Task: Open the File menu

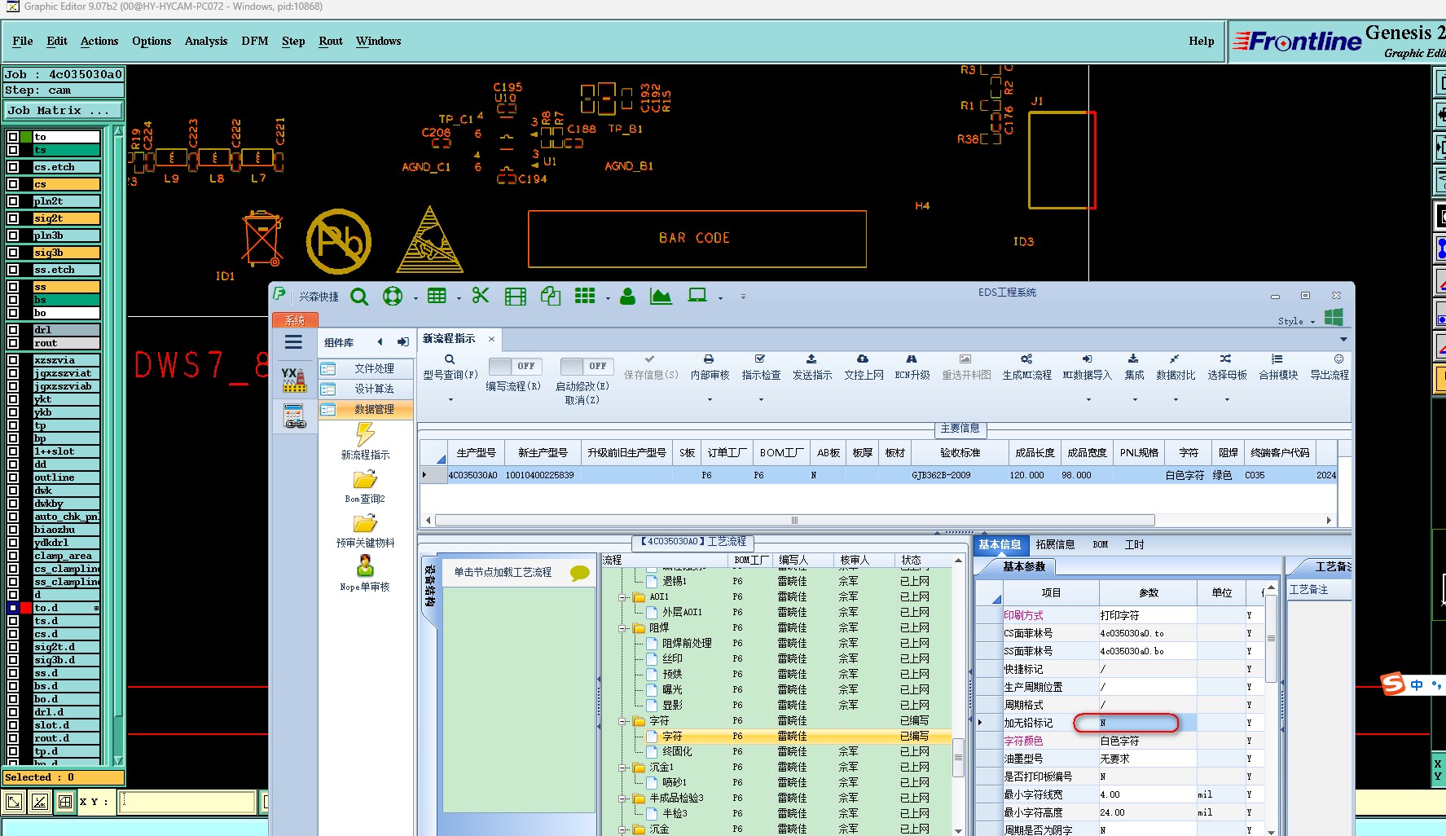Action: (x=23, y=41)
